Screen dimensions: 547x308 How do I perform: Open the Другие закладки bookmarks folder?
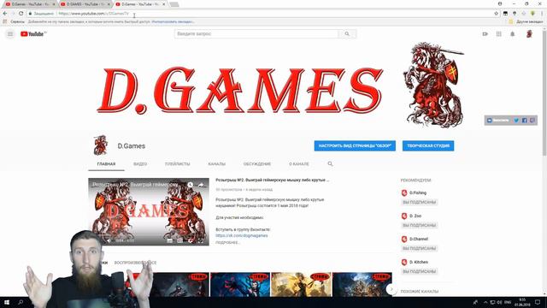(x=526, y=21)
